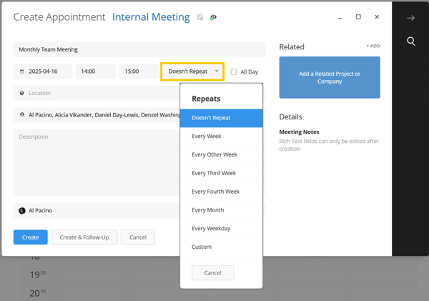Choose Every Month from Repeats list
Image resolution: width=429 pixels, height=301 pixels.
(x=208, y=210)
